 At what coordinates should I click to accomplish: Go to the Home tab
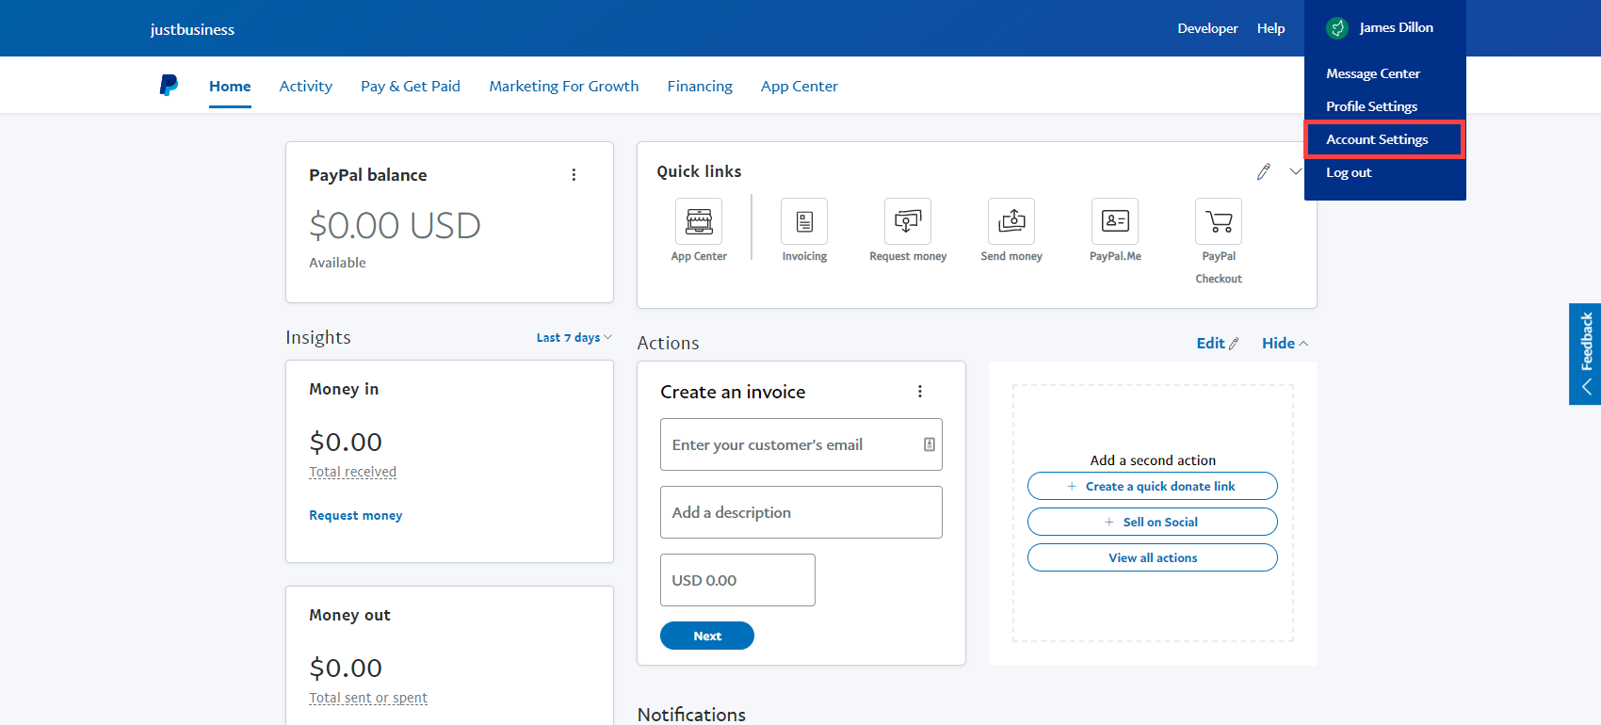click(230, 86)
